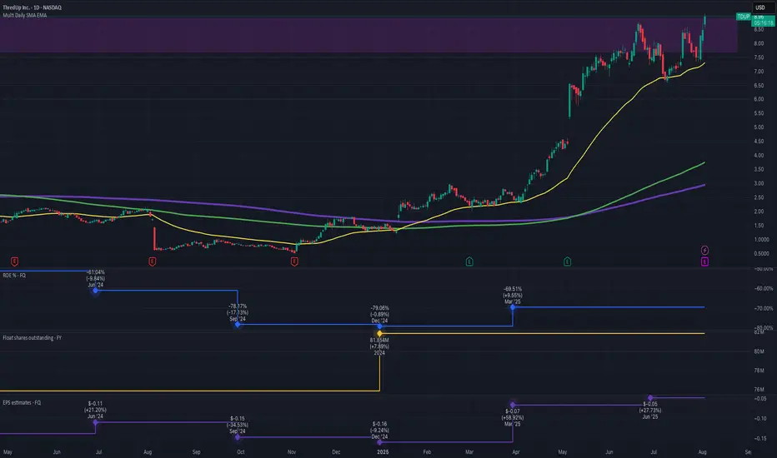This screenshot has width=777, height=458.
Task: Click the purple lightning bolt event icon
Action: (x=704, y=250)
